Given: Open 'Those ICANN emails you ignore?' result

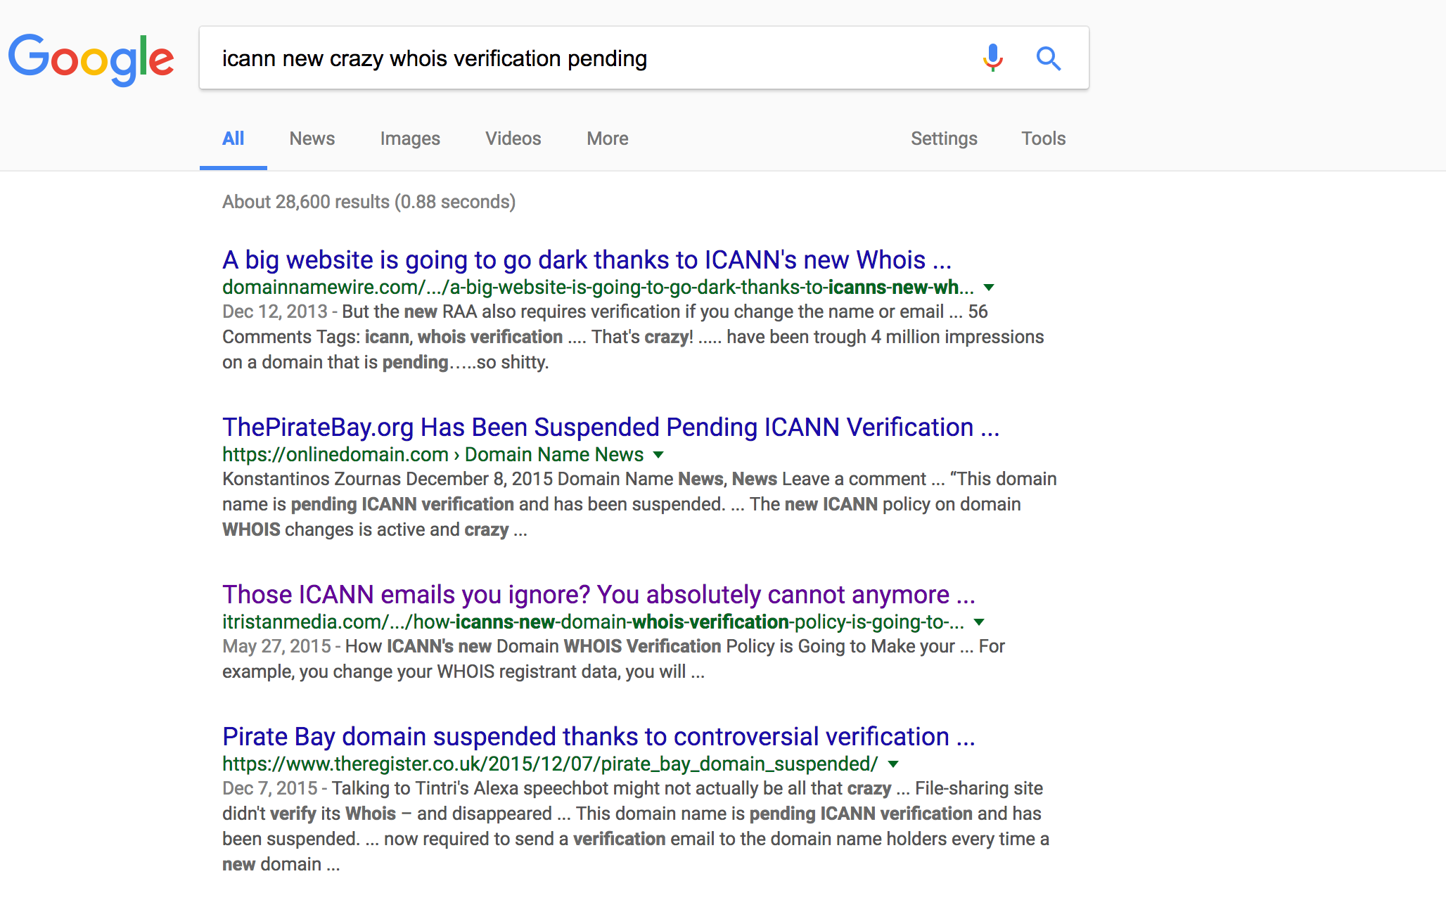Looking at the screenshot, I should click(599, 595).
